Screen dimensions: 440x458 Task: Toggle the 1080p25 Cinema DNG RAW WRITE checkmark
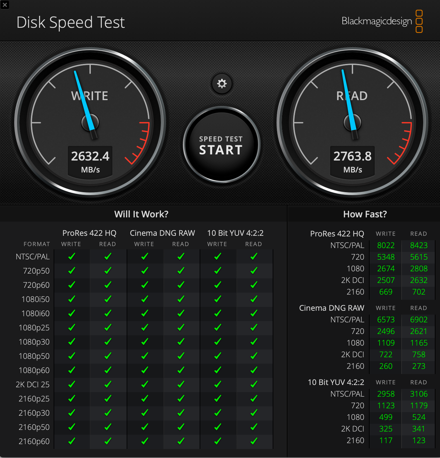(144, 328)
